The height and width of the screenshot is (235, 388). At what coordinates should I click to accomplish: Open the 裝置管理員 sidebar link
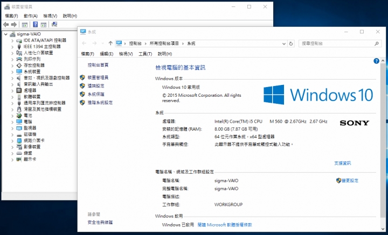pyautogui.click(x=98, y=77)
